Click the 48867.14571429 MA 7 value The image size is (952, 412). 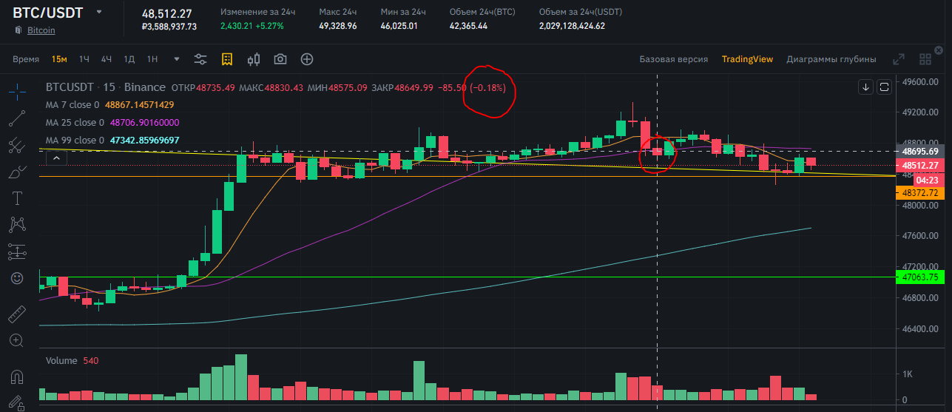pos(139,105)
